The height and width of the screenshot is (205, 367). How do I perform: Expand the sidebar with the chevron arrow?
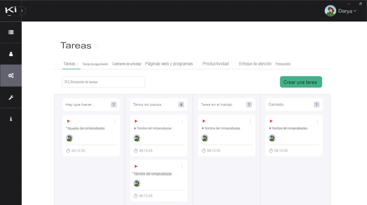(x=22, y=11)
